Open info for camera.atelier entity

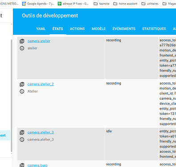pyautogui.click(x=22, y=48)
